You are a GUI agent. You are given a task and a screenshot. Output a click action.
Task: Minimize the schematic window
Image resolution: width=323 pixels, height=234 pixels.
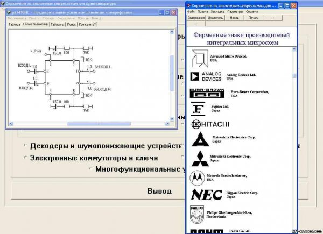161,12
